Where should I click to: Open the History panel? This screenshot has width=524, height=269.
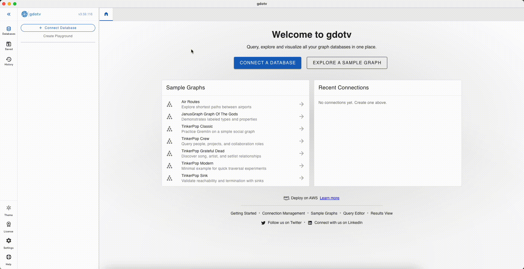[x=9, y=61]
